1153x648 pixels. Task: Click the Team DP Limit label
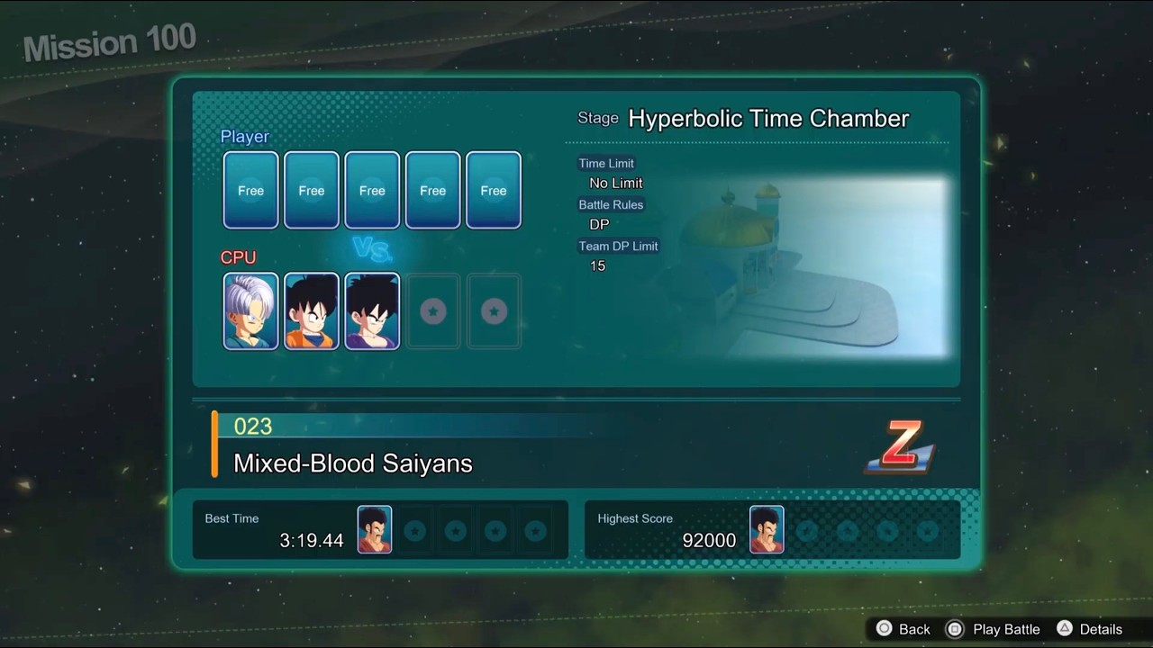tap(618, 246)
